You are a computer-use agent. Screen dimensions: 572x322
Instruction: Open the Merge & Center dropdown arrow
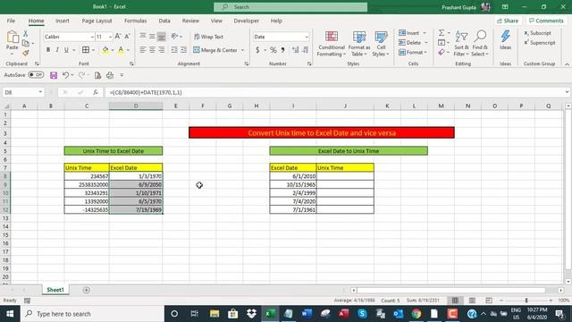[242, 50]
